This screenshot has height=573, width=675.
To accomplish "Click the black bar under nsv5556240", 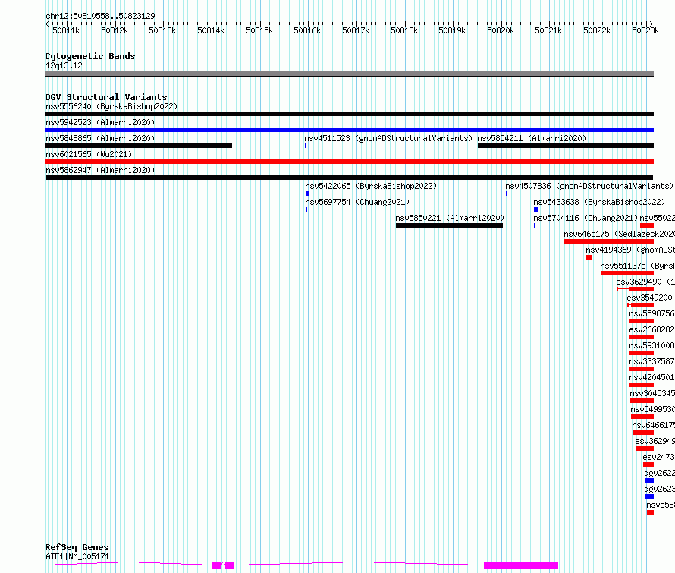I will pyautogui.click(x=349, y=114).
